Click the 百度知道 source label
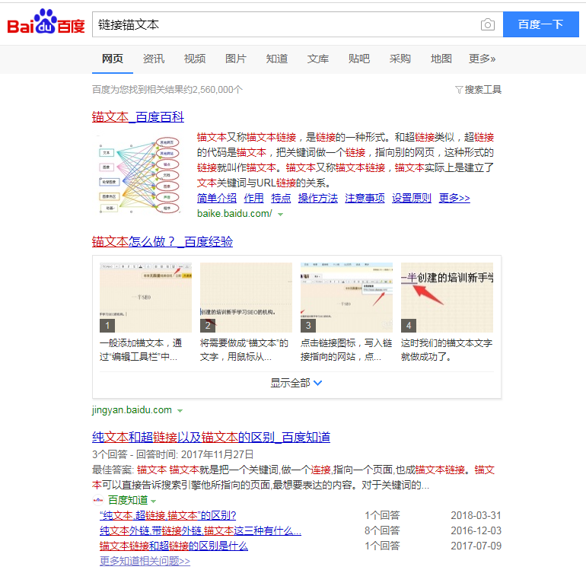This screenshot has width=586, height=570. coord(128,500)
